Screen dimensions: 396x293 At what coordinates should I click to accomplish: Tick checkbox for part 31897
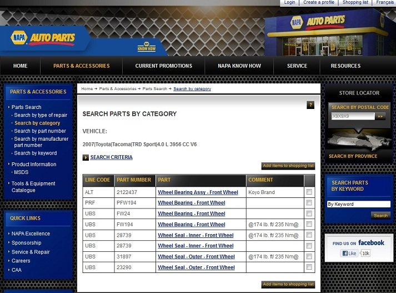pos(309,256)
